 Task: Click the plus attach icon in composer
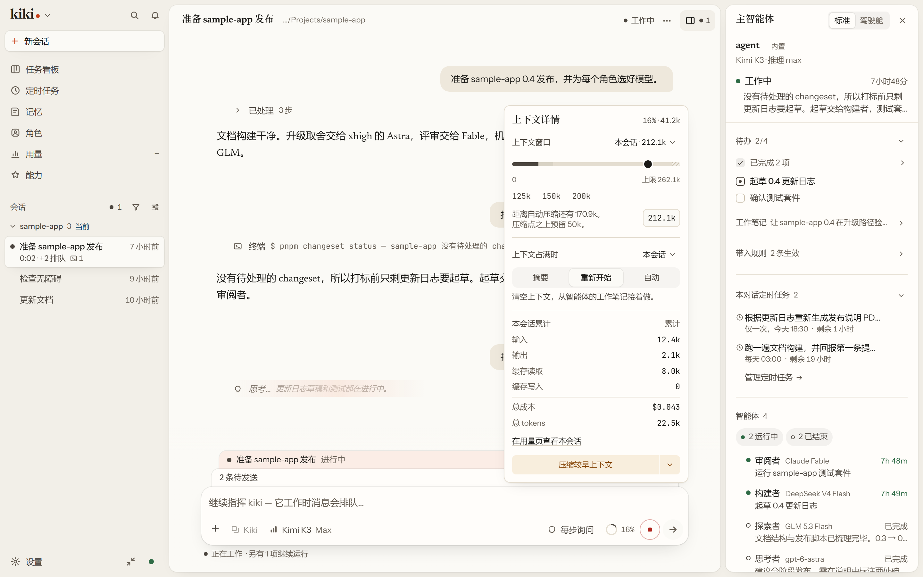[x=215, y=529]
